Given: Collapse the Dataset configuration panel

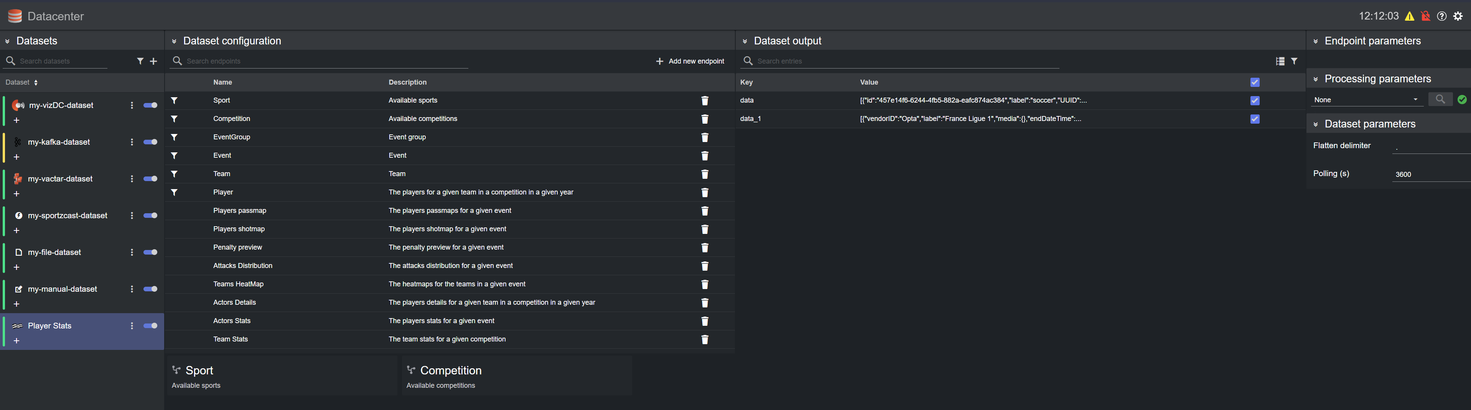Looking at the screenshot, I should click(174, 41).
